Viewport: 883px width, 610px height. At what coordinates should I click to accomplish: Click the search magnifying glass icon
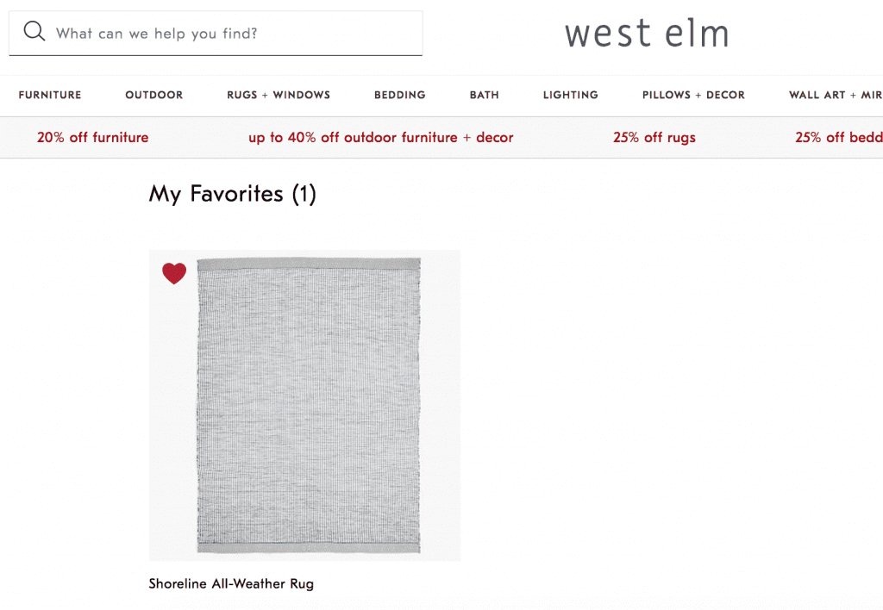point(34,33)
